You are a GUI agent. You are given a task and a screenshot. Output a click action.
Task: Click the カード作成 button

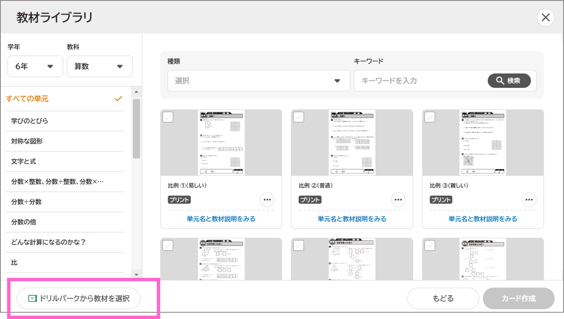point(519,298)
